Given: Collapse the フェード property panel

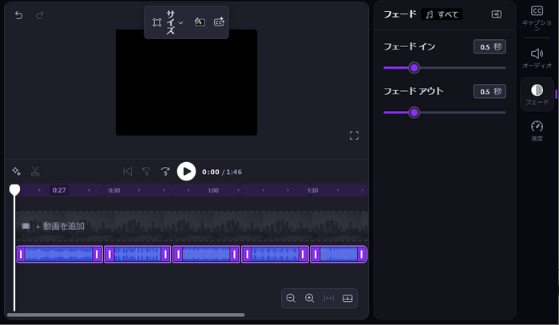Looking at the screenshot, I should 496,14.
